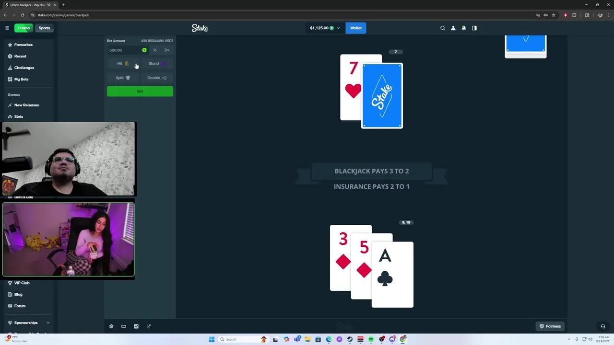Open live stats chart icon below game
Screen dimensions: 614x345
coord(136,326)
